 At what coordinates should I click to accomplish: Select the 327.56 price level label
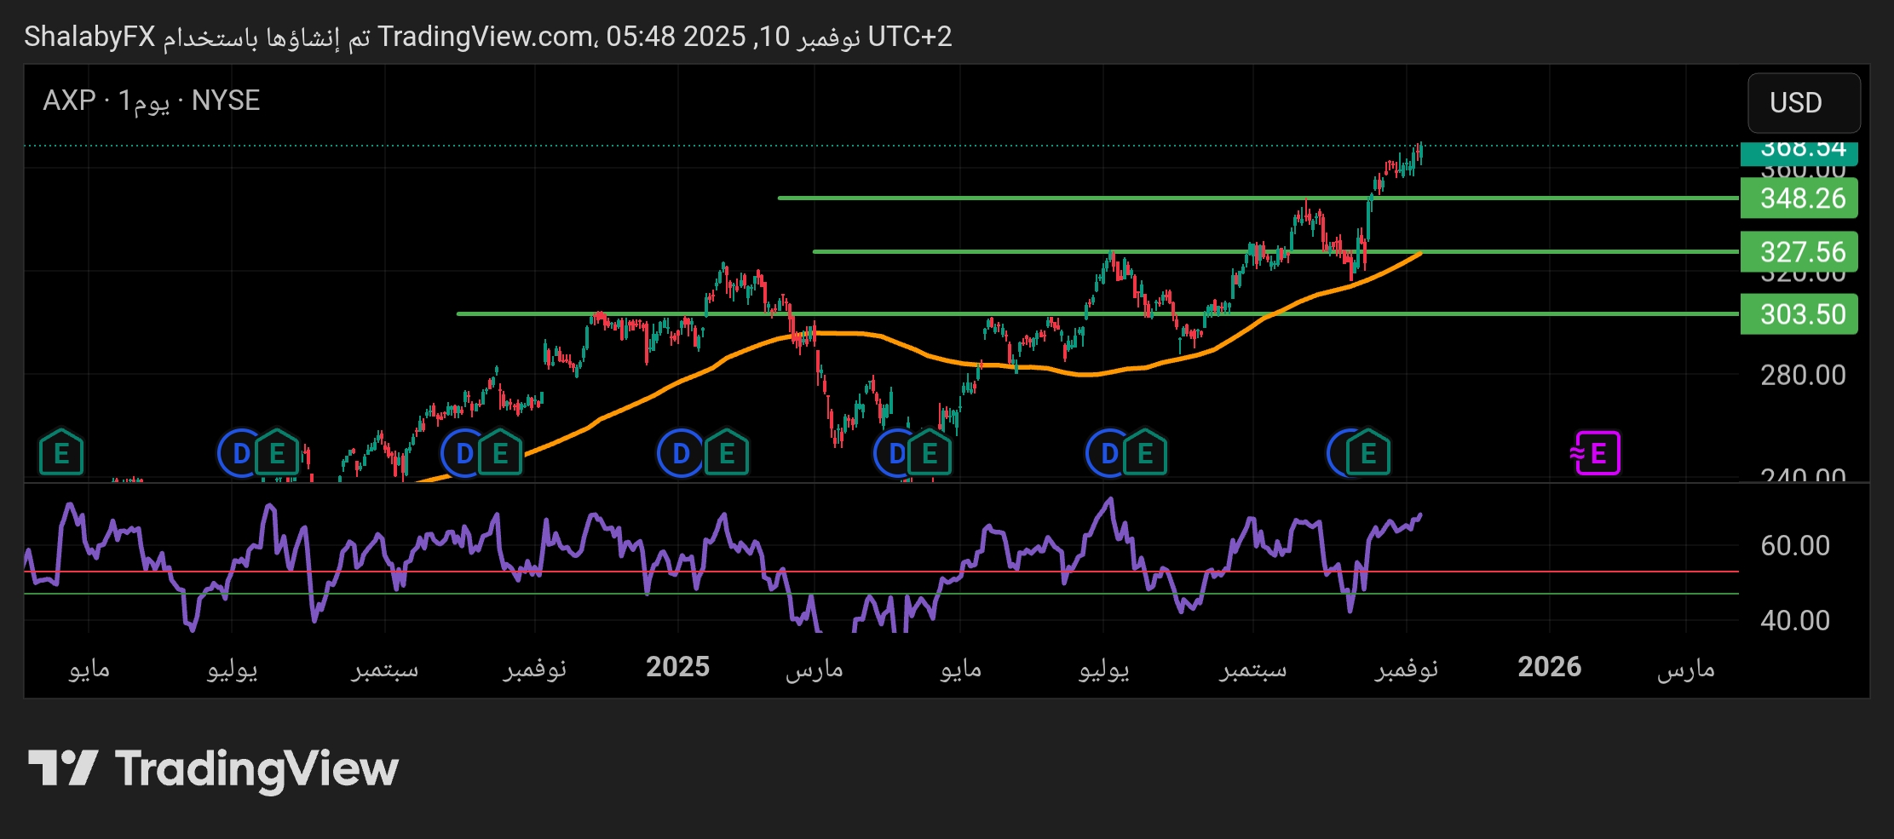click(x=1802, y=252)
